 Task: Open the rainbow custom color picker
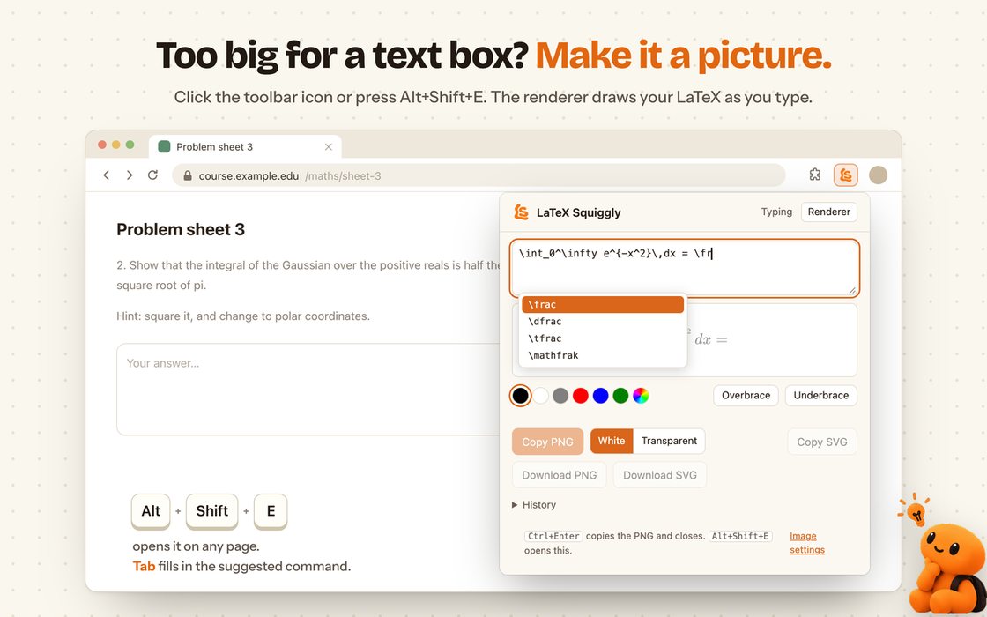[641, 396]
